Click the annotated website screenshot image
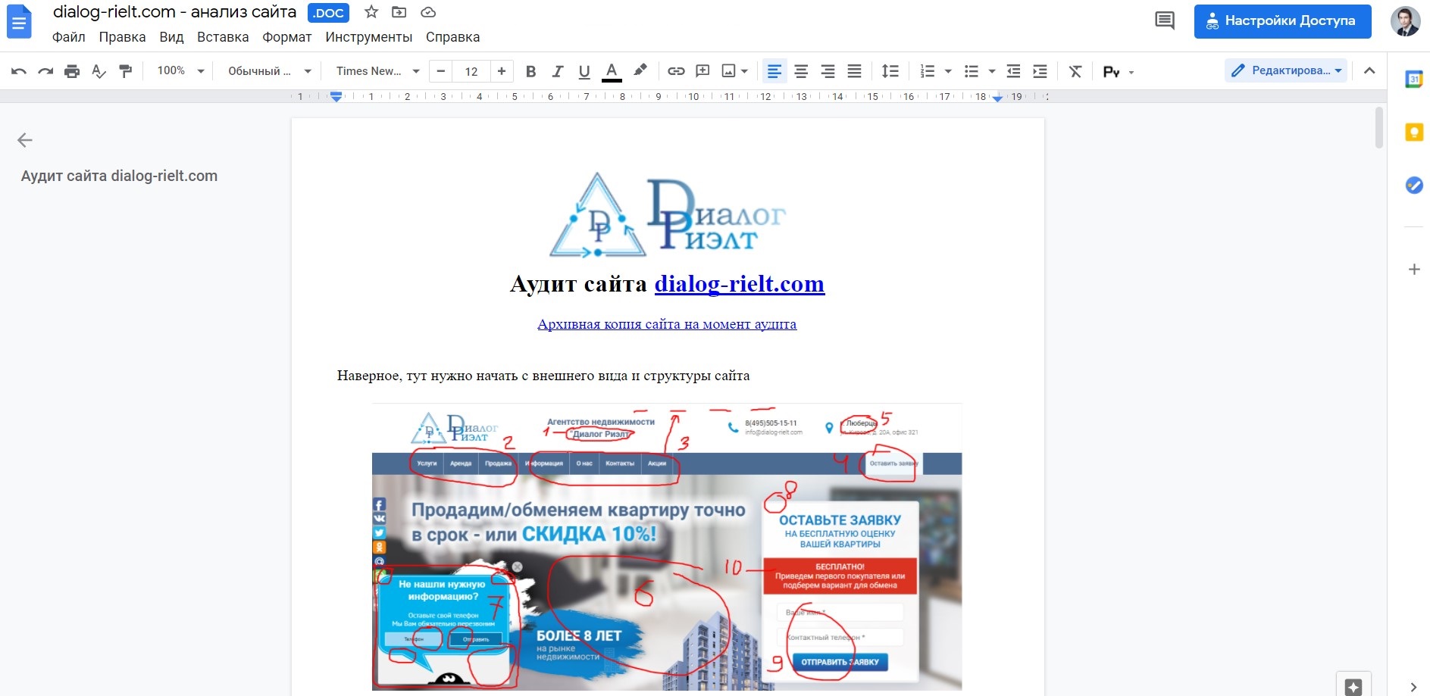 click(x=667, y=547)
